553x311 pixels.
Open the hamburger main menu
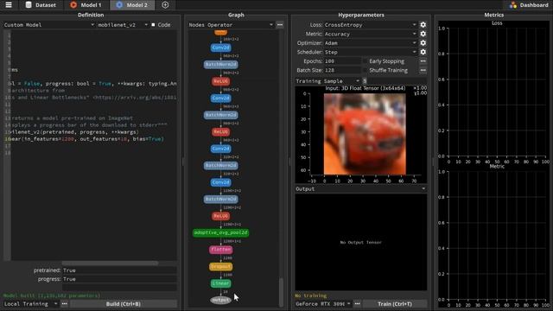[9, 5]
